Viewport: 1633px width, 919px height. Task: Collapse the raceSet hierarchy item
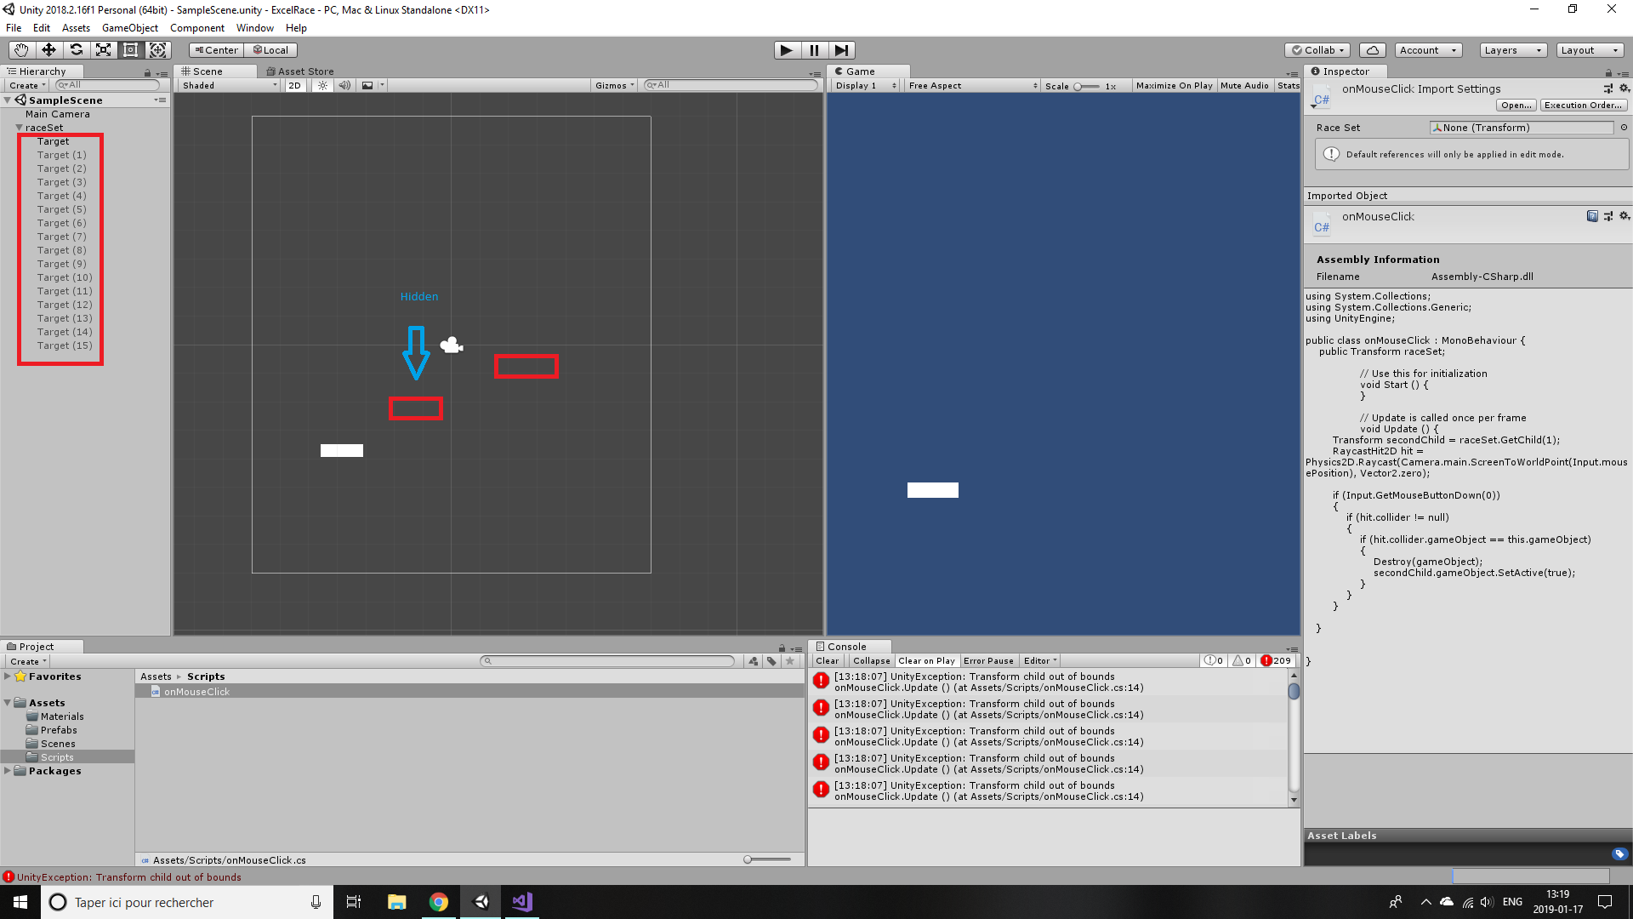19,128
